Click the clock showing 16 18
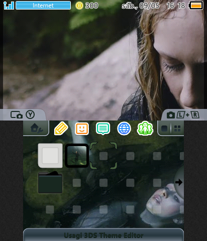207x241 pixels. tap(176, 6)
